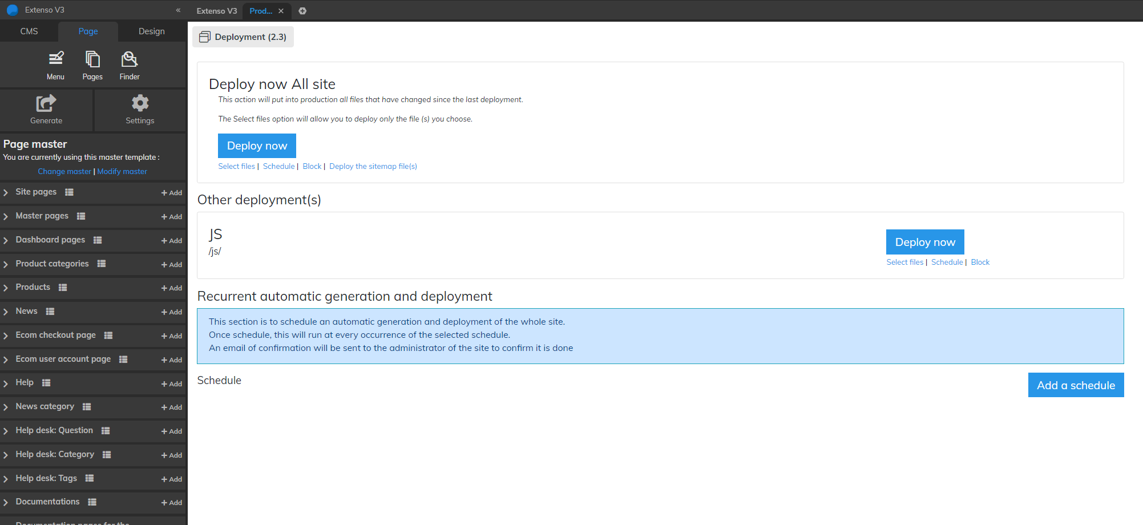Open Settings via the gear icon
The image size is (1143, 525).
139,103
